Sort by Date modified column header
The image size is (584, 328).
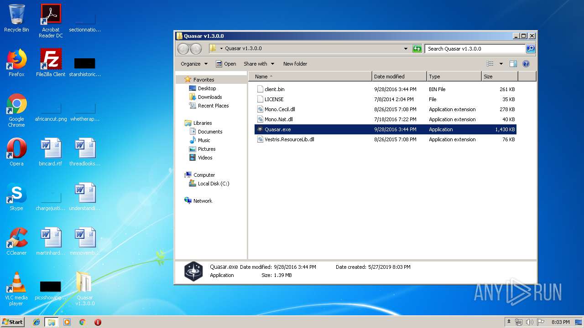(x=399, y=77)
